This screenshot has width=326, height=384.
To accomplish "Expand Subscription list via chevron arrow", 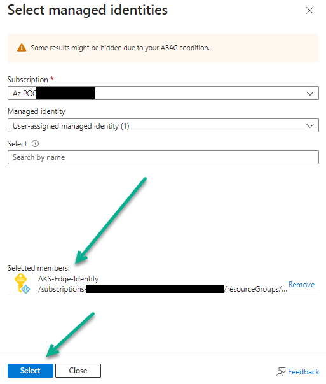I will click(x=310, y=94).
